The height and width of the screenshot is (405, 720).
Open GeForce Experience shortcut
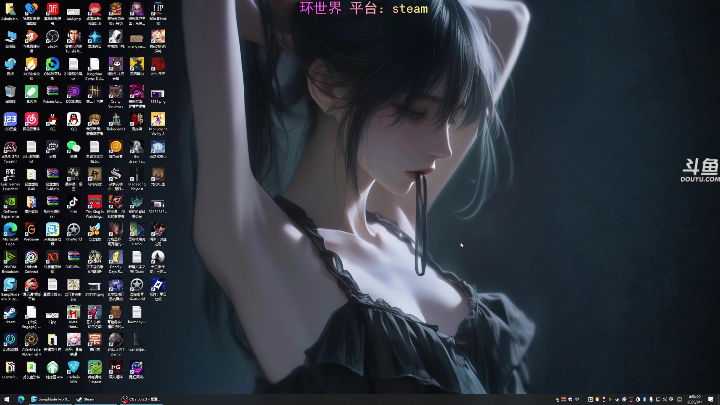[10, 207]
